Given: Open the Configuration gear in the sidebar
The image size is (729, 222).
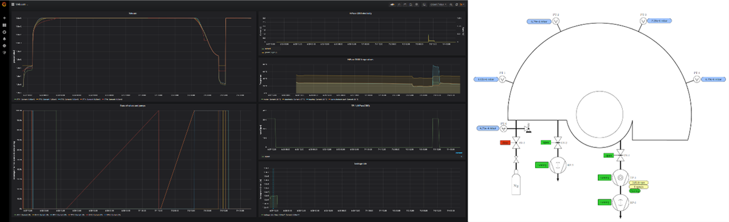Looking at the screenshot, I should coord(4,45).
